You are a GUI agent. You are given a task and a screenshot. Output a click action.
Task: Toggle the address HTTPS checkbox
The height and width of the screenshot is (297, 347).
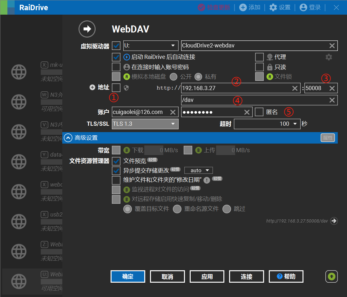tap(116, 88)
